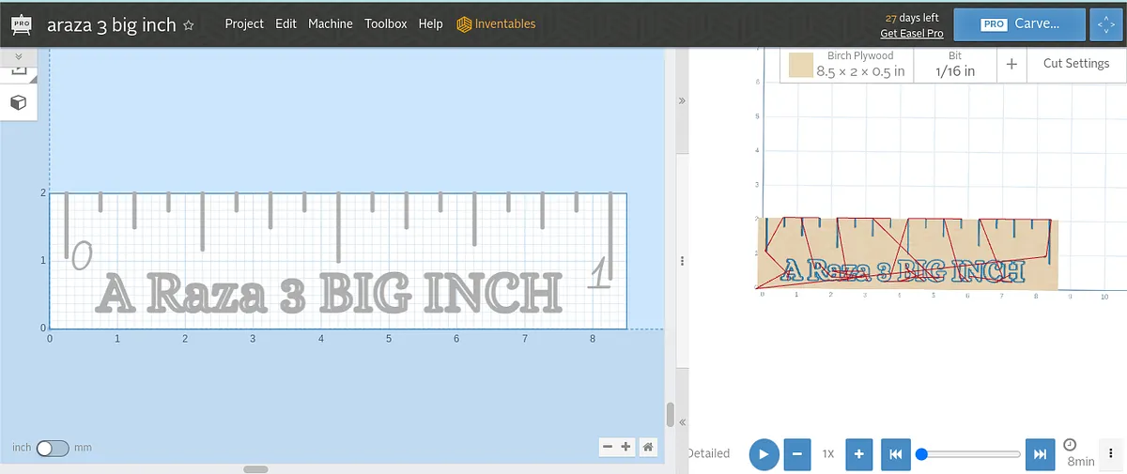
Task: Click the jog machine arrows icon
Action: 1105,24
